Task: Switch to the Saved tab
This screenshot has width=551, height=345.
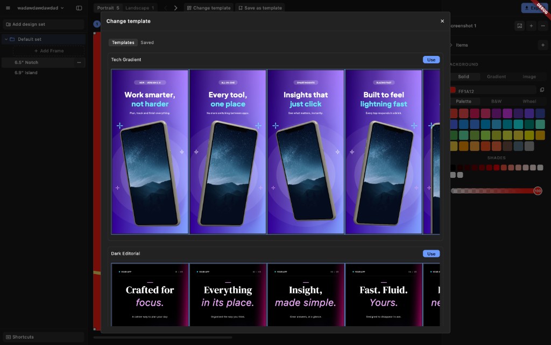Action: pyautogui.click(x=147, y=42)
